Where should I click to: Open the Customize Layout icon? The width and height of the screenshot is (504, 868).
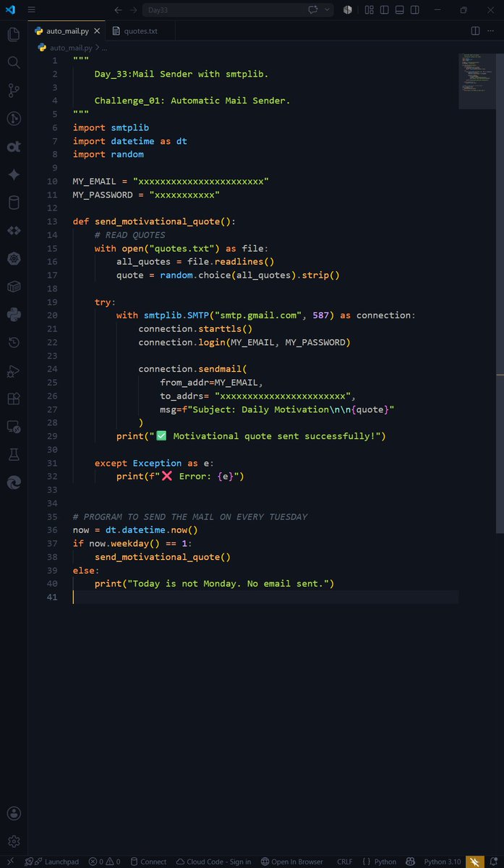click(x=369, y=10)
